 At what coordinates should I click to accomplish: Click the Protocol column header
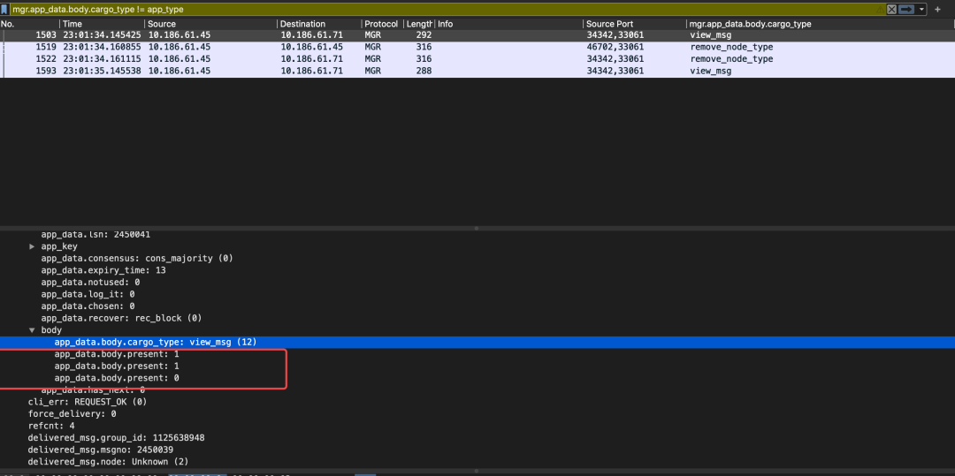pos(381,24)
